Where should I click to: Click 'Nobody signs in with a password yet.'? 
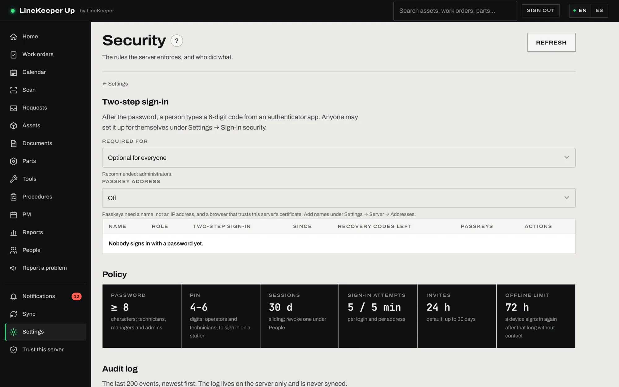tap(156, 244)
